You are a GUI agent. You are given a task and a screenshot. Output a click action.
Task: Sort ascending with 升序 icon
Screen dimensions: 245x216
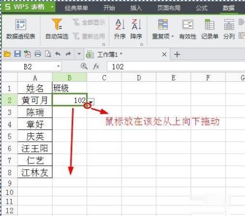pyautogui.click(x=120, y=29)
